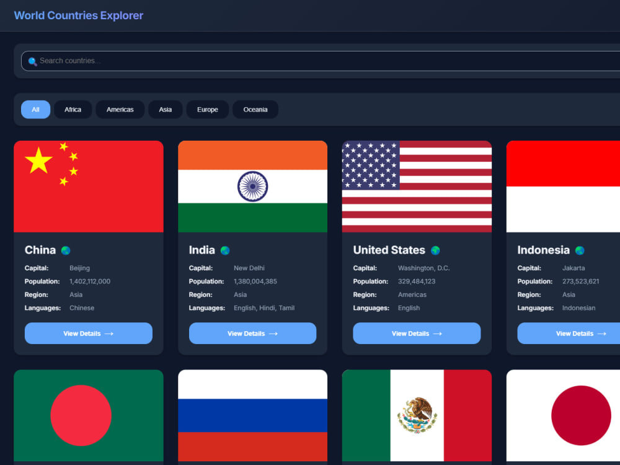Click the population value 273,523,621
This screenshot has height=465, width=620.
pyautogui.click(x=580, y=281)
